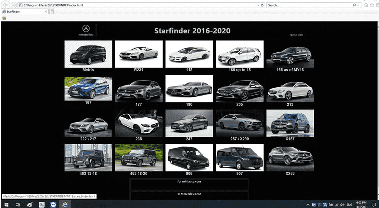The image size is (379, 208).
Task: Click the 166 as of MY16 label
Action: point(290,70)
